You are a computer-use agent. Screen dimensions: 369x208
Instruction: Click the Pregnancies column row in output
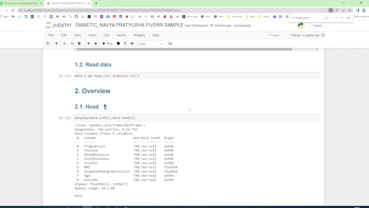(x=125, y=146)
